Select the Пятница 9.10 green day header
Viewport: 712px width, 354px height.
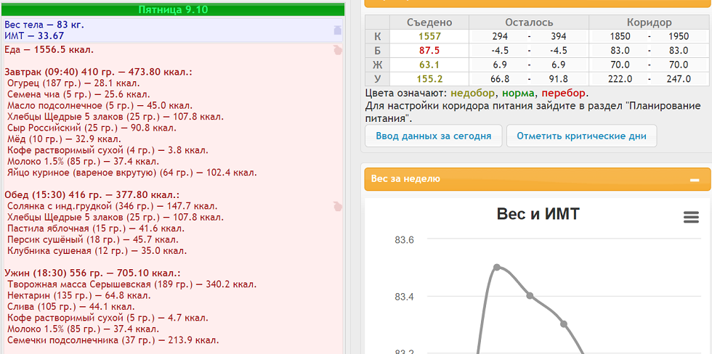(x=174, y=9)
